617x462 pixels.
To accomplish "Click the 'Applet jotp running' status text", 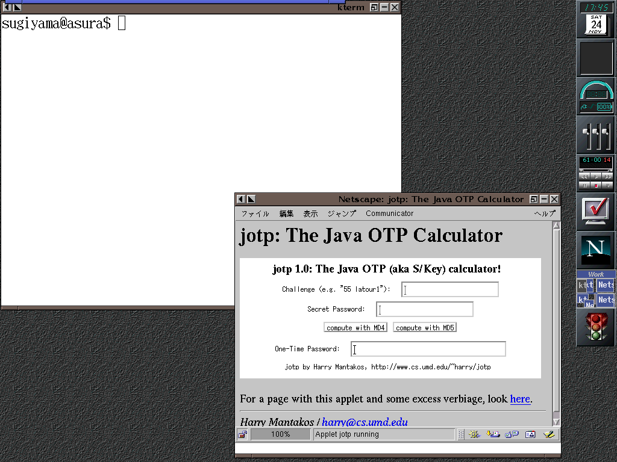I will (347, 434).
